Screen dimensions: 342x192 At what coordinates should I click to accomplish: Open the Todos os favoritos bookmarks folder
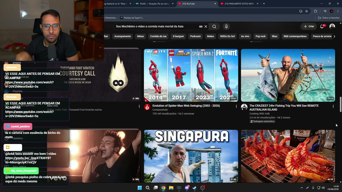point(329,18)
